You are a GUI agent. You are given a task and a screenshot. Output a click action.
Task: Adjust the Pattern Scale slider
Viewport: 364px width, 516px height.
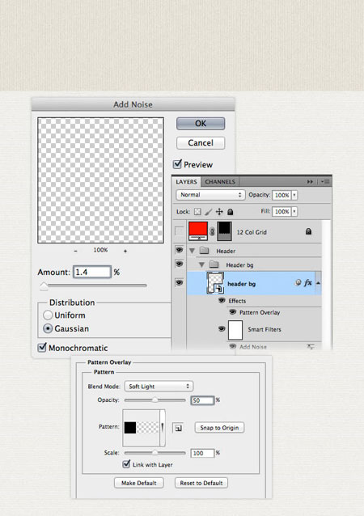pyautogui.click(x=154, y=453)
